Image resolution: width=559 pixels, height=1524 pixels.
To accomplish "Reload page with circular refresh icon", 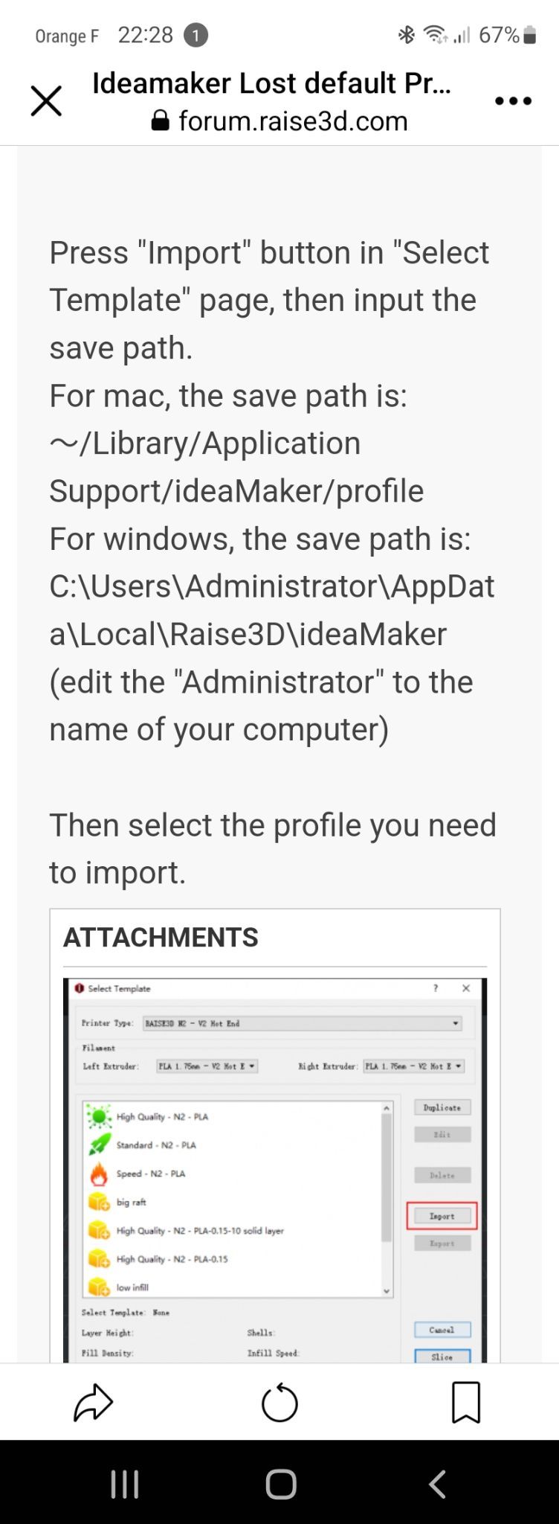I will pos(279,1403).
